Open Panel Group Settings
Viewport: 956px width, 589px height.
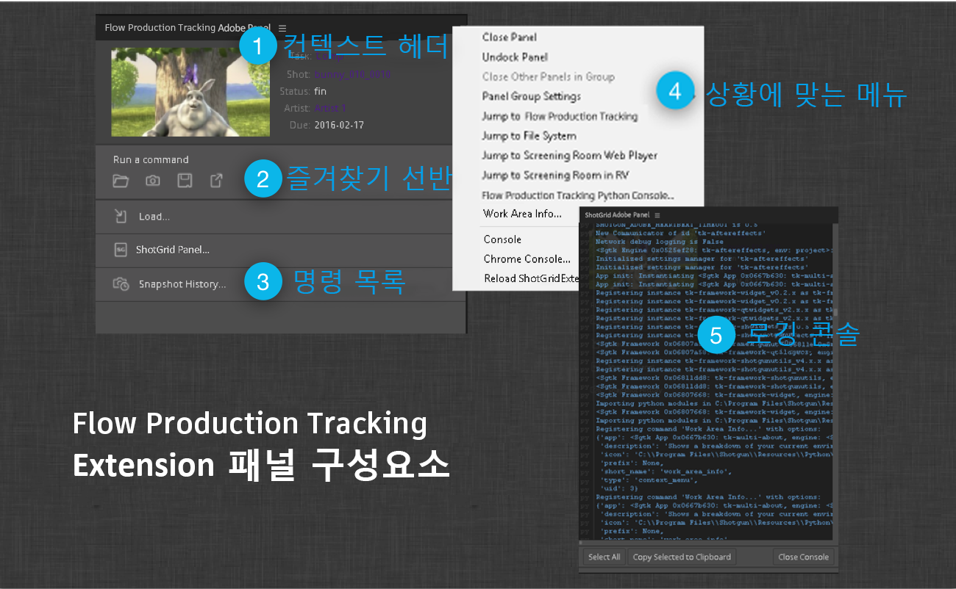click(x=532, y=96)
